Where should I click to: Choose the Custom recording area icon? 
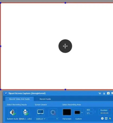click(x=77, y=112)
